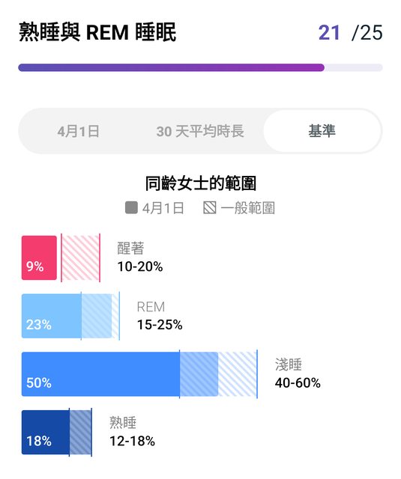
Task: Open the 基準 tab
Action: click(322, 131)
